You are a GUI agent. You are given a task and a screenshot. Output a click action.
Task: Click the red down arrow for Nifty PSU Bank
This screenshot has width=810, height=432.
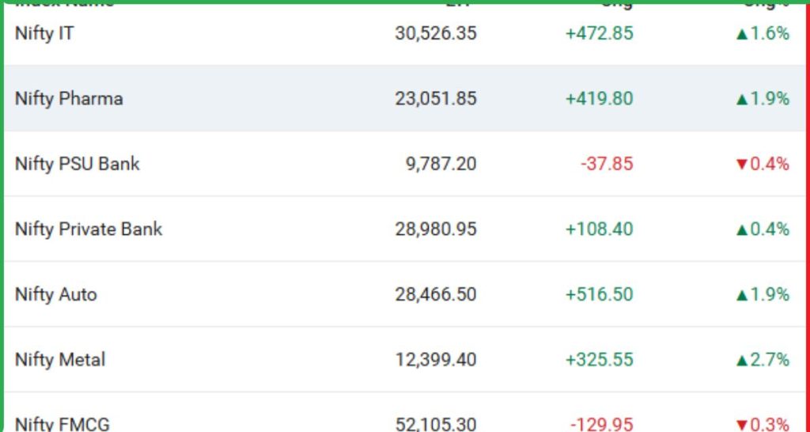coord(742,165)
